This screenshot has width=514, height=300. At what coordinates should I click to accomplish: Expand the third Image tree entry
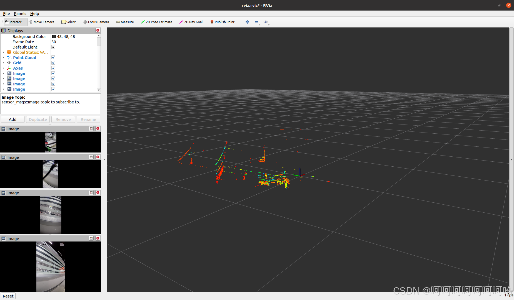point(3,84)
